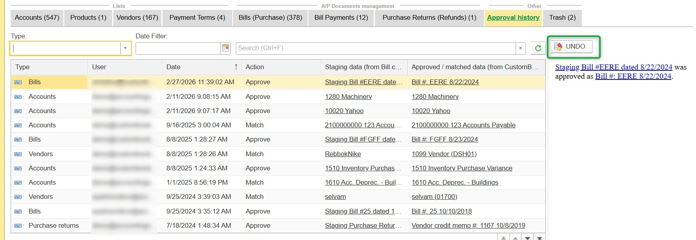Go to previous page arrow
The height and width of the screenshot is (240, 696).
pos(515,238)
